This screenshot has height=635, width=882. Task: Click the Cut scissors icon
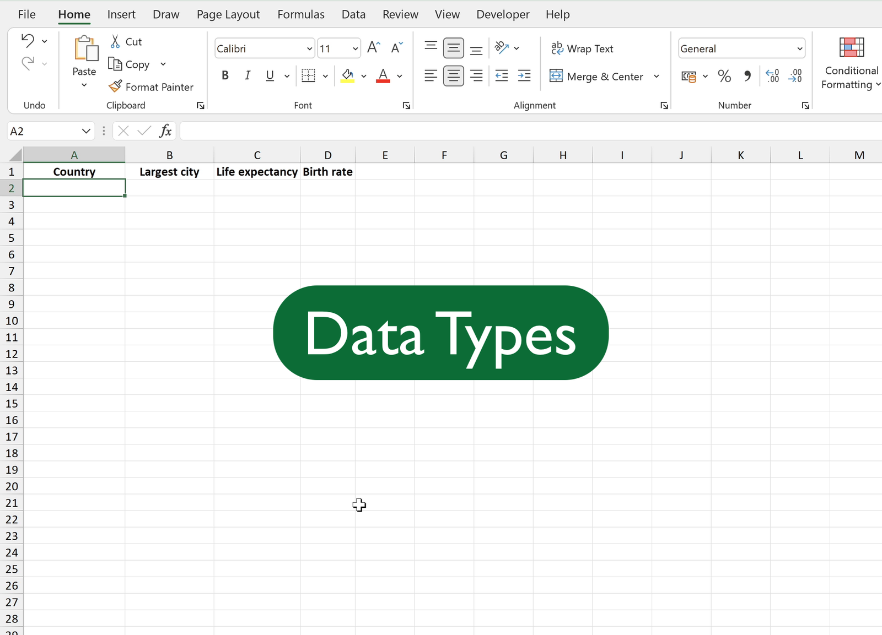115,41
